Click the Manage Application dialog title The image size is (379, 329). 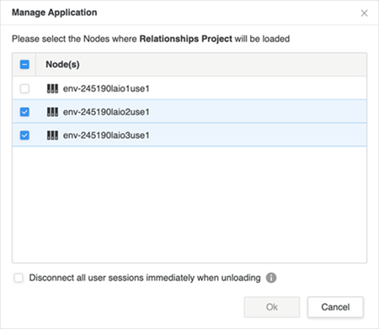point(55,13)
